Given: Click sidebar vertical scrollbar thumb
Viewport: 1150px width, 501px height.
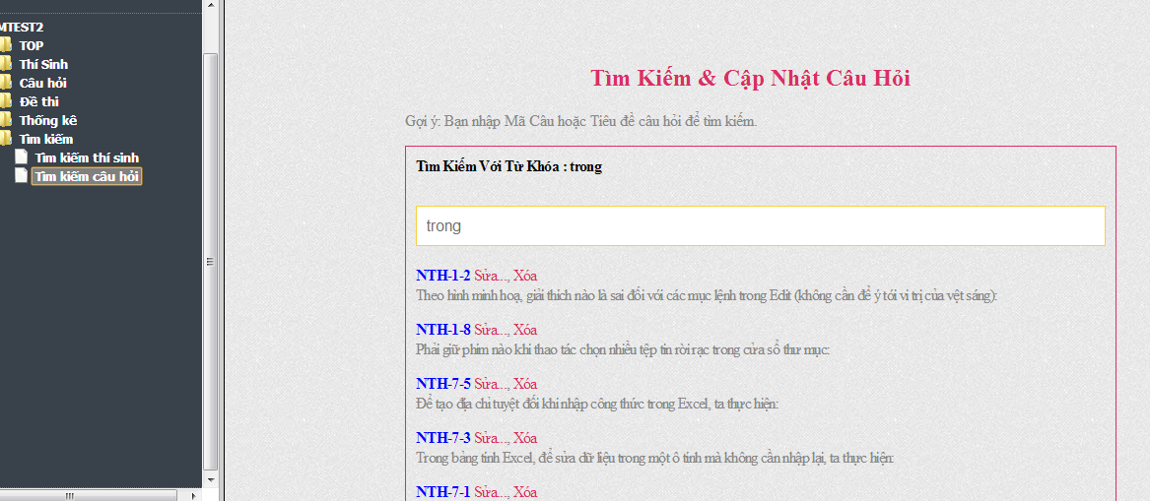Looking at the screenshot, I should pyautogui.click(x=211, y=262).
